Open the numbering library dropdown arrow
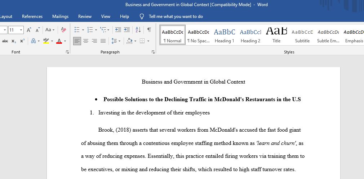The width and height of the screenshot is (364, 179). tap(96, 30)
